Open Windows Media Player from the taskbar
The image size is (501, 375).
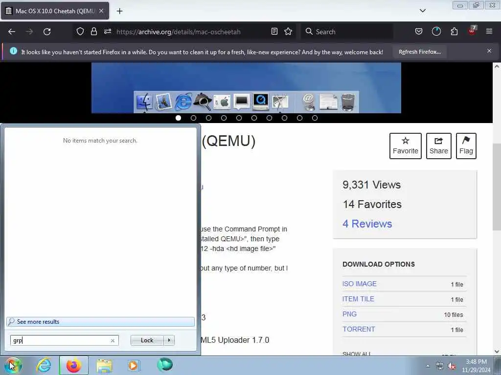point(133,365)
